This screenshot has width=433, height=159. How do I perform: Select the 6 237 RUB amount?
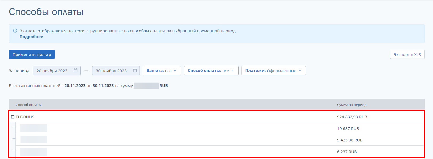pyautogui.click(x=347, y=152)
